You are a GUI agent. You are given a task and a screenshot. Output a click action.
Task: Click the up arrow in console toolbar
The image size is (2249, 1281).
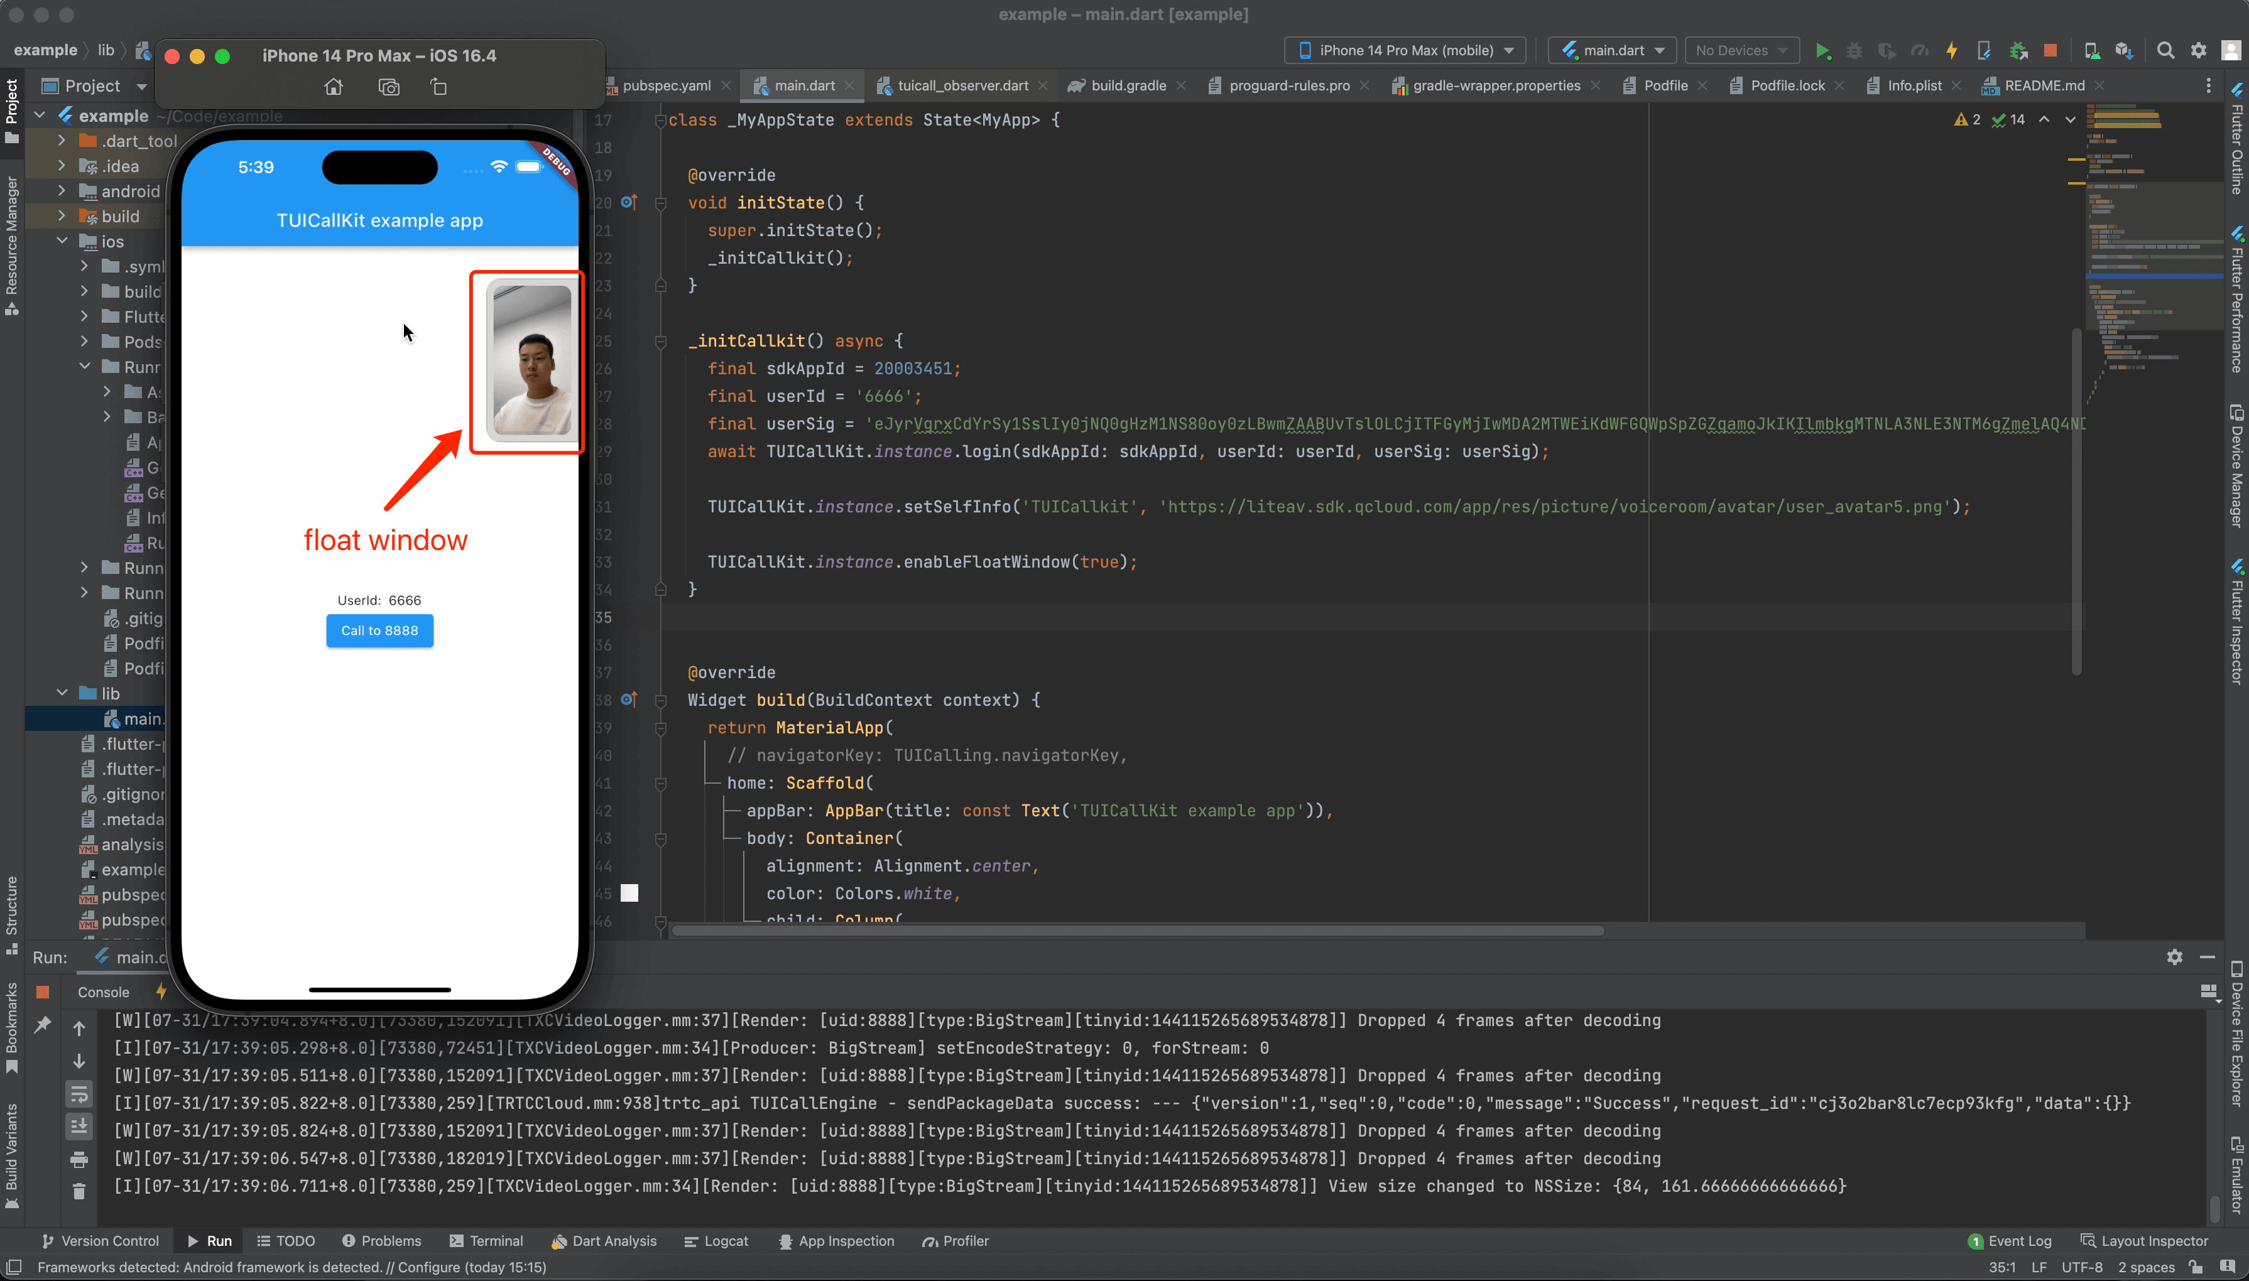point(79,1029)
